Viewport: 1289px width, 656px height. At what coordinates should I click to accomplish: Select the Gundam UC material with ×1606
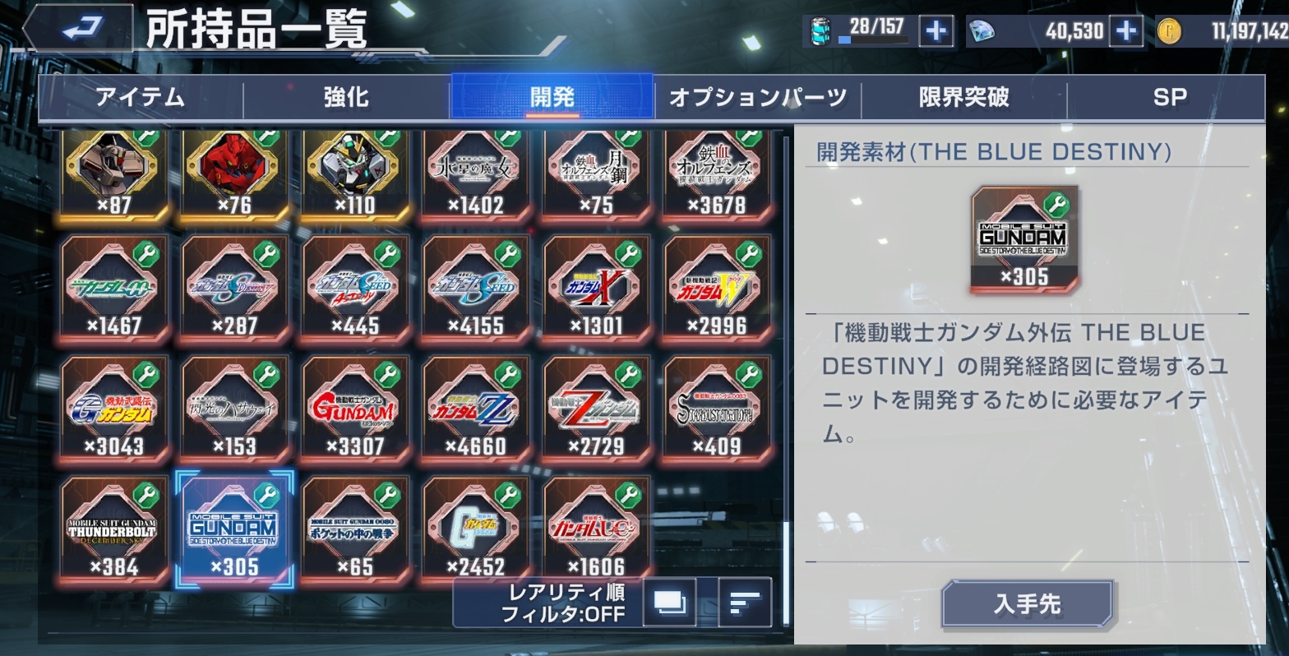(x=597, y=530)
